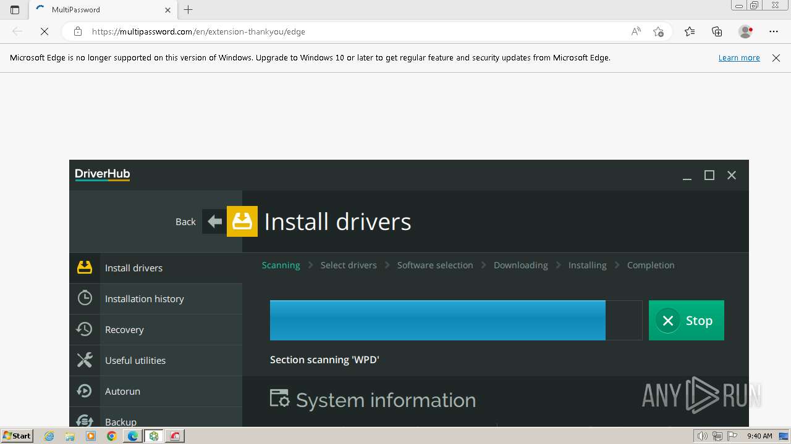The image size is (791, 444).
Task: Maximize the DriverHub window
Action: (x=709, y=175)
